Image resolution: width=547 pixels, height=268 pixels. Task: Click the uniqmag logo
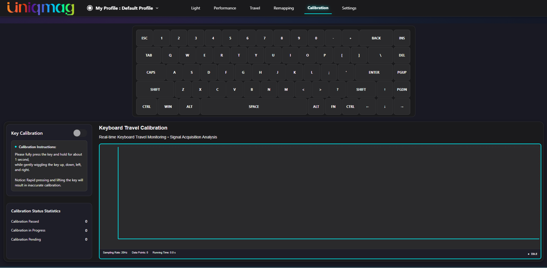pos(40,8)
